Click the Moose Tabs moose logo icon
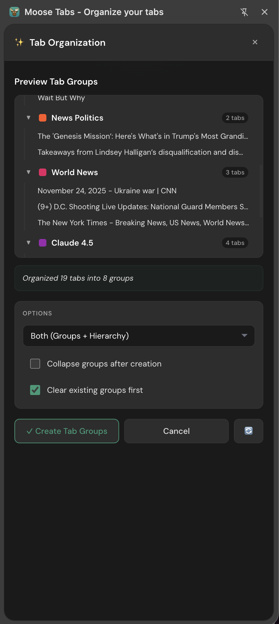Viewport: 279px width, 624px height. pyautogui.click(x=14, y=12)
